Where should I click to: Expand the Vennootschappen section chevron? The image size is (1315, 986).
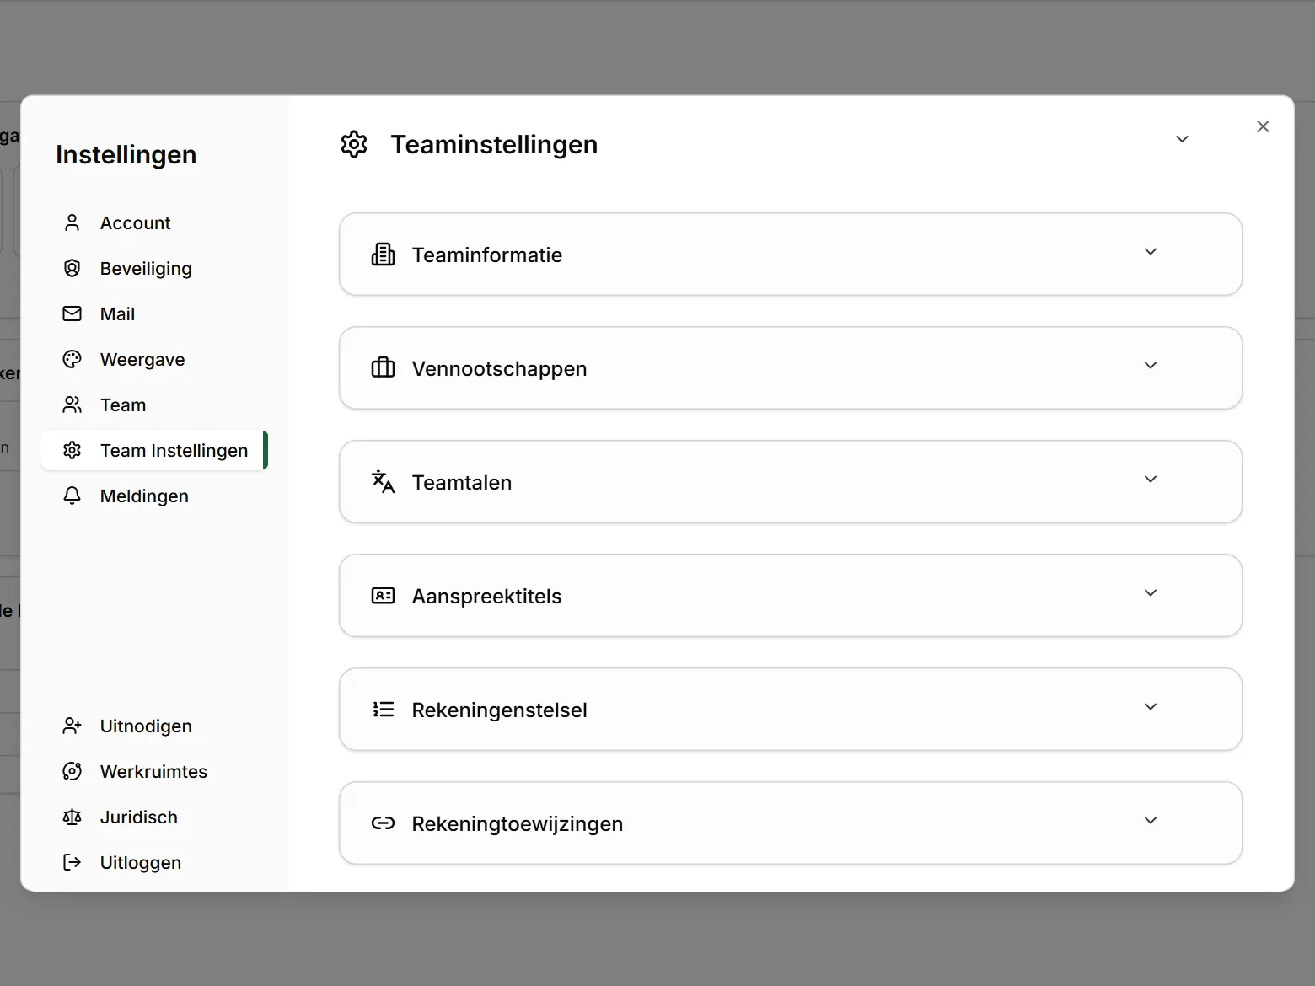click(1151, 366)
